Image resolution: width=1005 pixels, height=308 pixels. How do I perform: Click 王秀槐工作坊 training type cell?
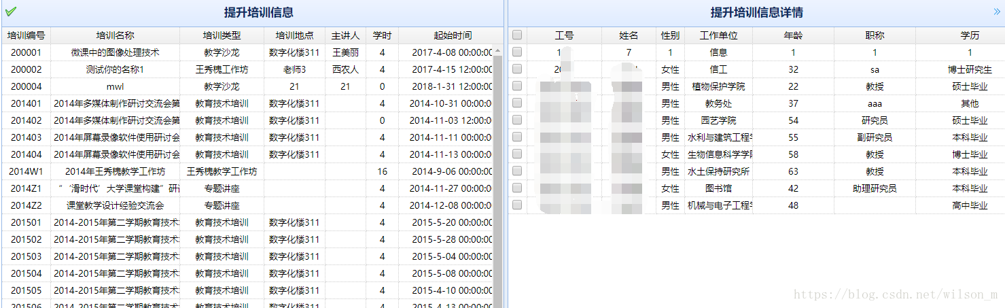click(222, 69)
